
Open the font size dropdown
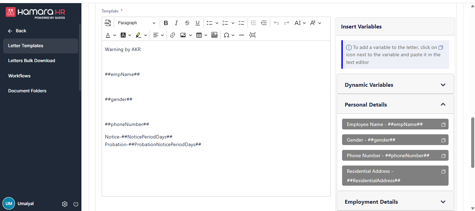pos(300,23)
